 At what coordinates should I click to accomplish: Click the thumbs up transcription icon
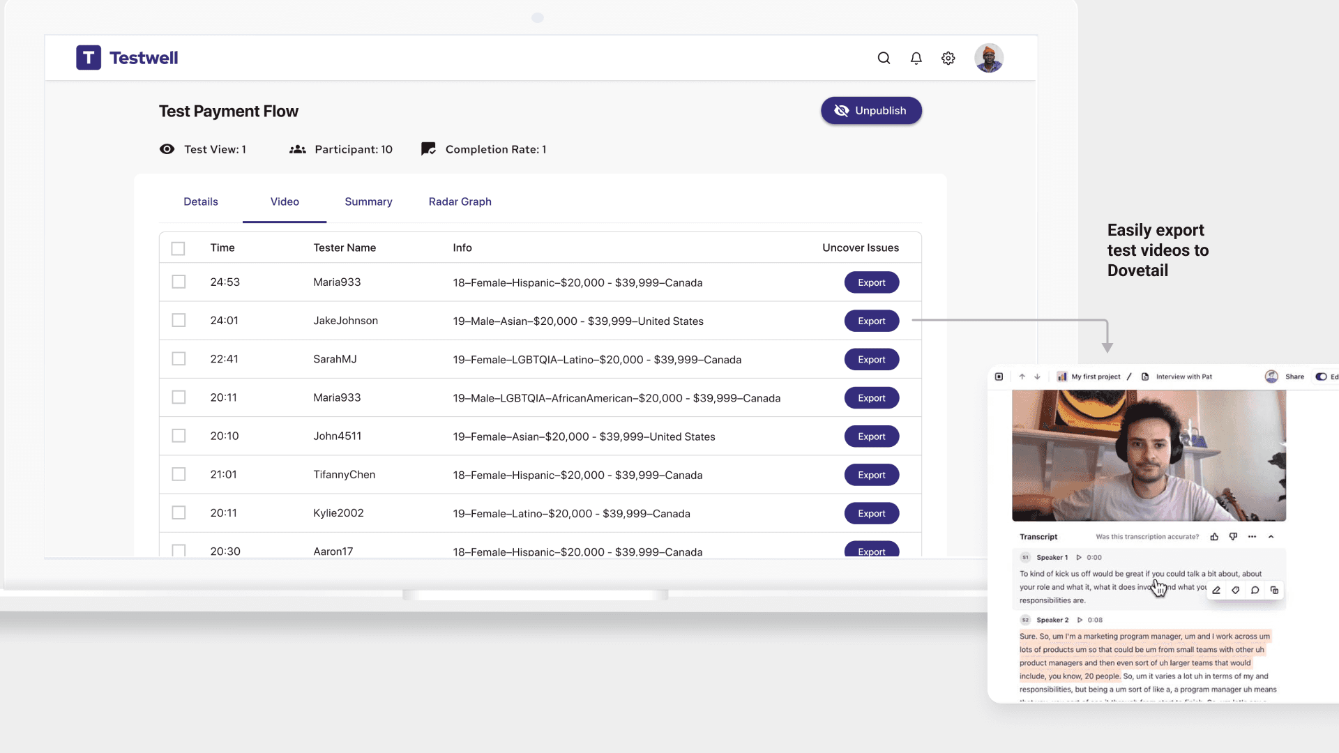[x=1214, y=537]
